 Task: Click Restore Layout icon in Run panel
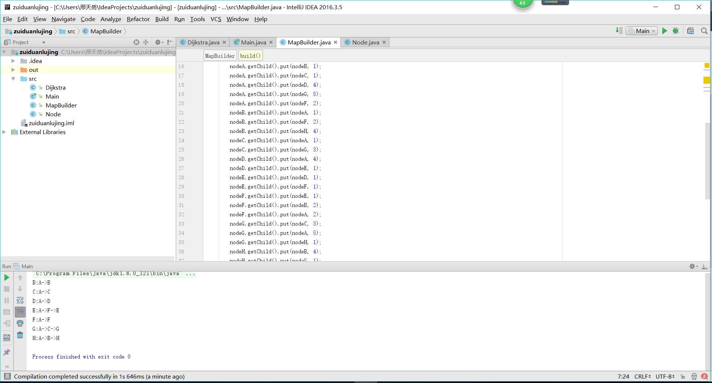tap(7, 337)
